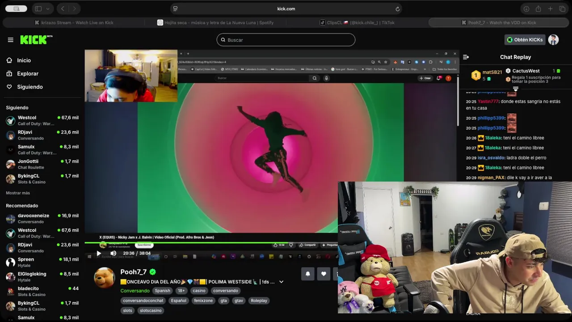Open the Pooh7_7 channel name link
Screen dimensions: 572x322
[x=133, y=272]
